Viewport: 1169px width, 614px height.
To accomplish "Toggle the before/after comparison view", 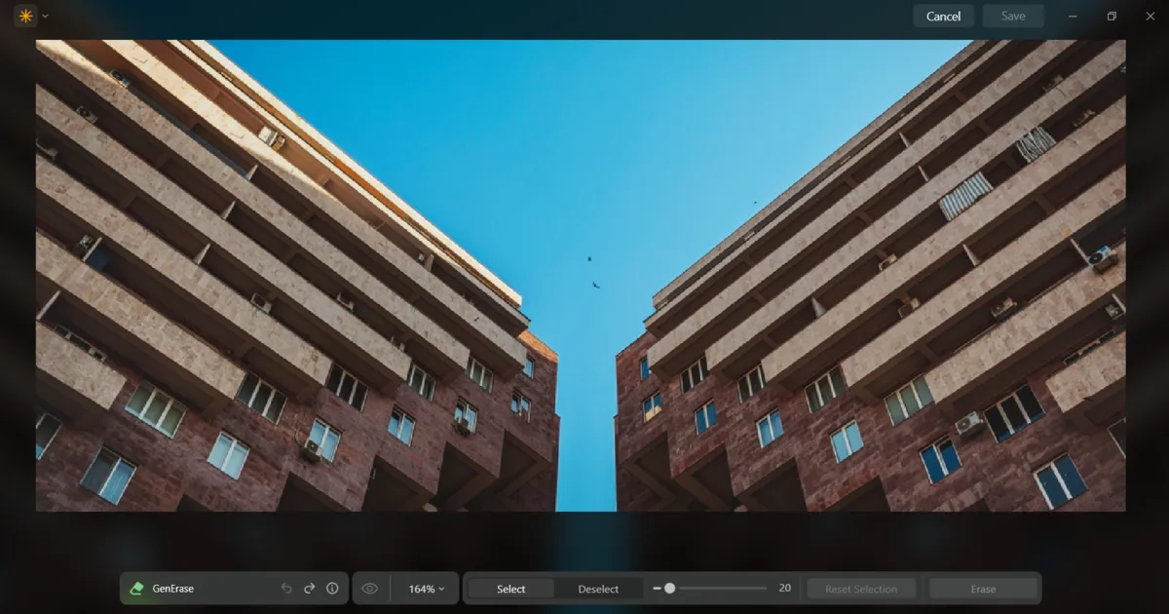I will tap(369, 588).
